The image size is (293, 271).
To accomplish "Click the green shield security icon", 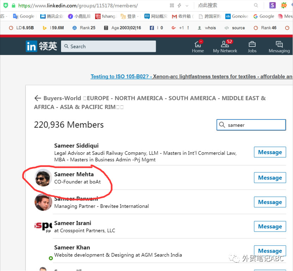I will (6, 5).
